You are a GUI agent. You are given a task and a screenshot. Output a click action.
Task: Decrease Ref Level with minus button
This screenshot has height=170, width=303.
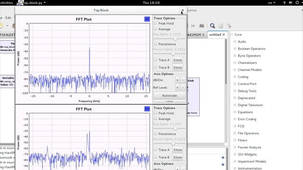coord(183,87)
